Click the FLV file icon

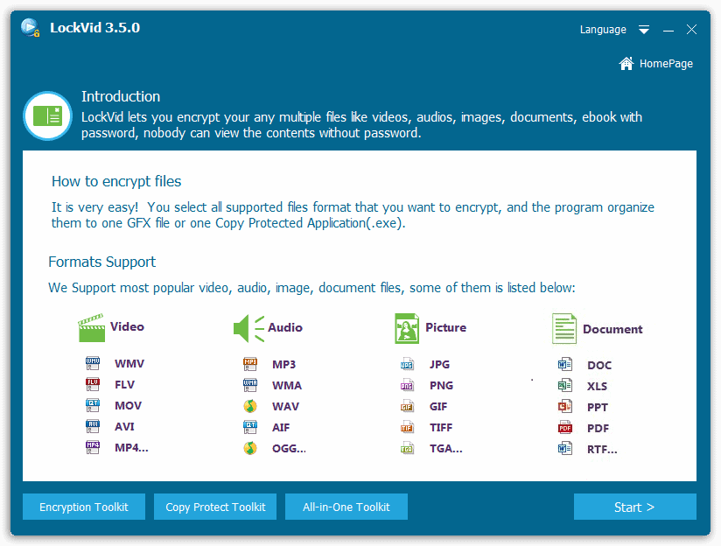[x=93, y=384]
